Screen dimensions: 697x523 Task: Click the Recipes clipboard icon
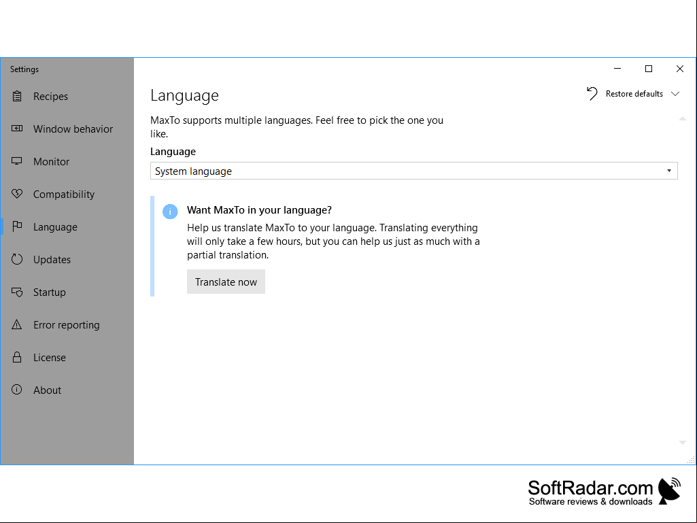pyautogui.click(x=17, y=96)
